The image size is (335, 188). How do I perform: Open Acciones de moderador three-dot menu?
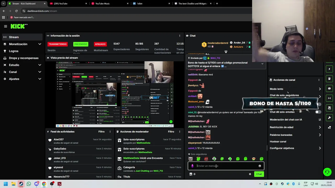coord(180,132)
